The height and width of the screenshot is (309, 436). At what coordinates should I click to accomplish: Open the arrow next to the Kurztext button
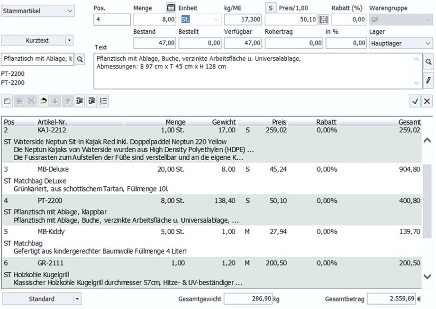click(70, 40)
